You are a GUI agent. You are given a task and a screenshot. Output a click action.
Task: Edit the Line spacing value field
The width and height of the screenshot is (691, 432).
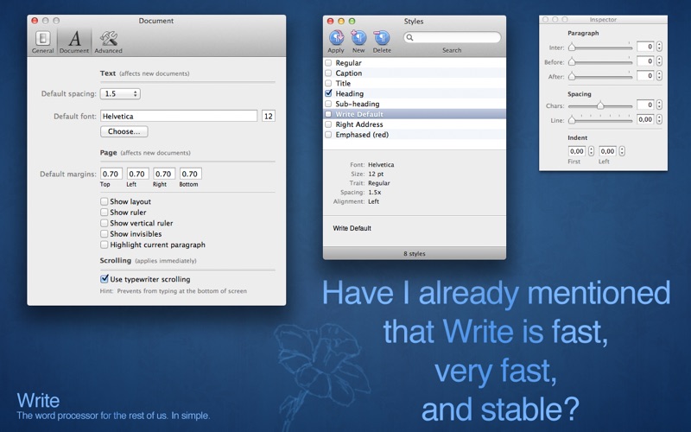[x=645, y=119]
